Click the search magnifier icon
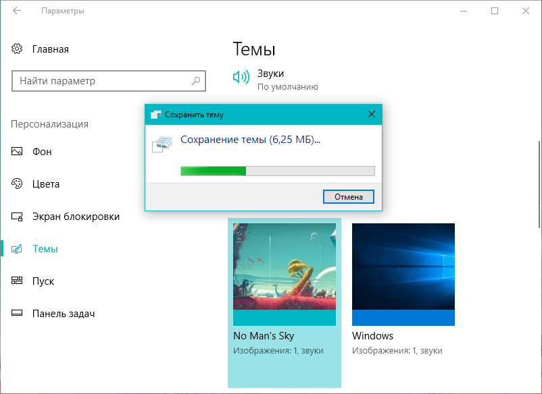Image resolution: width=542 pixels, height=394 pixels. coord(196,81)
